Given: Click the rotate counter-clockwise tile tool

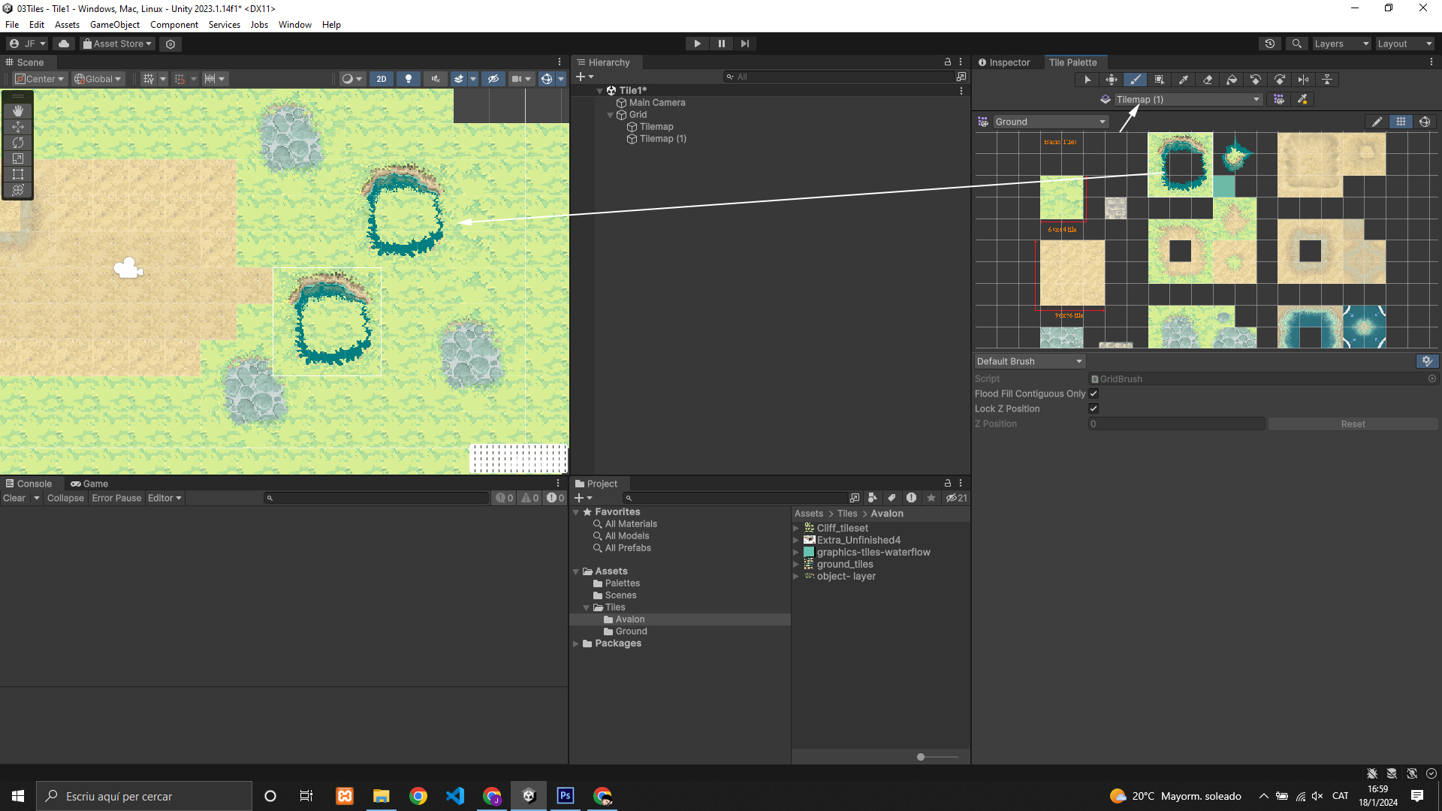Looking at the screenshot, I should (1256, 80).
